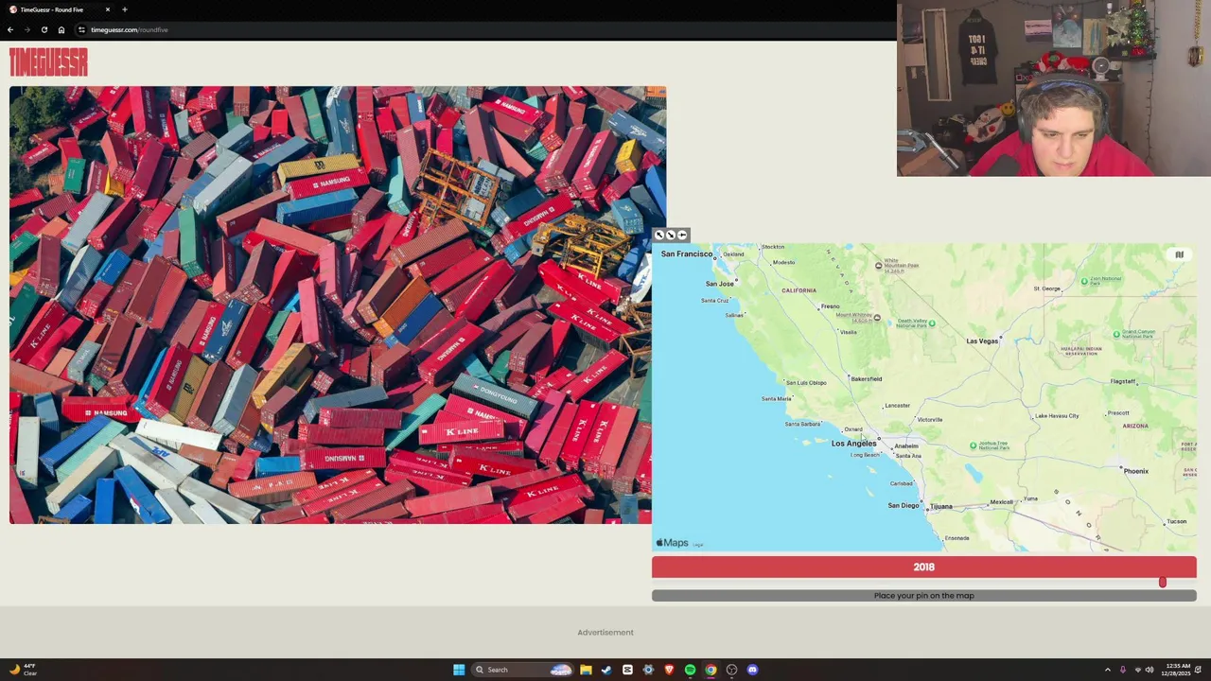The width and height of the screenshot is (1211, 681).
Task: Click the Death Valley National Park marker
Action: (x=932, y=323)
